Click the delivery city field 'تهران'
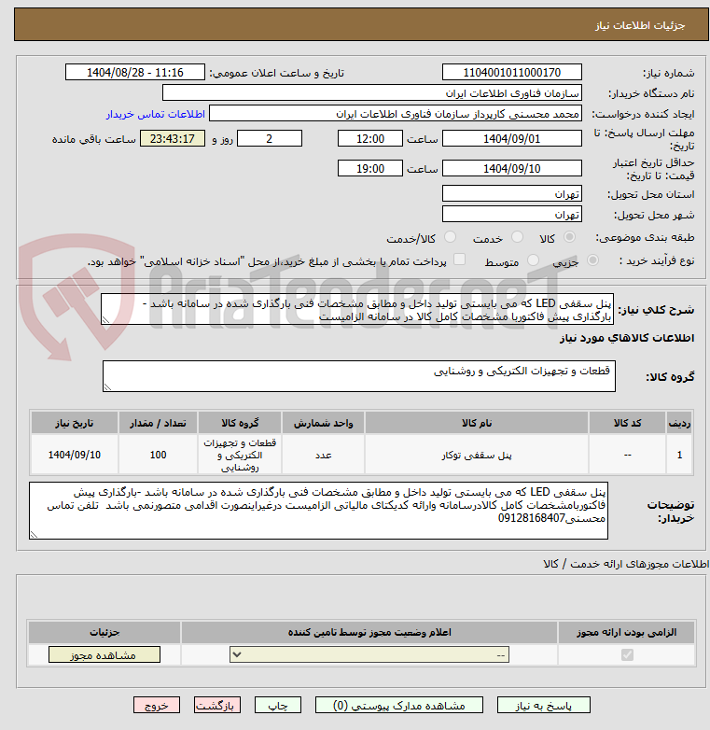The image size is (710, 730). coord(512,214)
